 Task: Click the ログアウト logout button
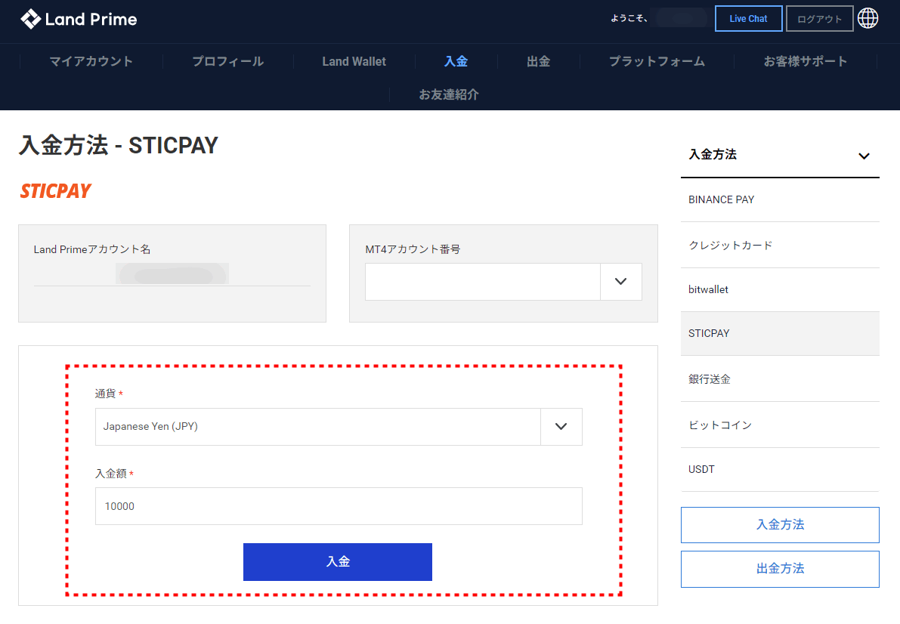click(819, 18)
